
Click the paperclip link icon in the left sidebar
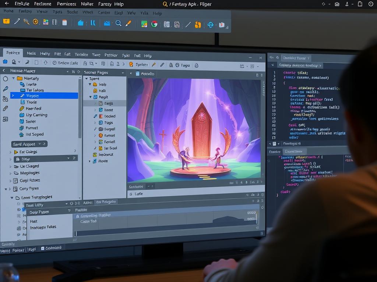pyautogui.click(x=5, y=109)
